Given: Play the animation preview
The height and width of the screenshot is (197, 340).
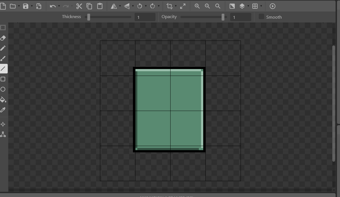Looking at the screenshot, I should (x=272, y=6).
